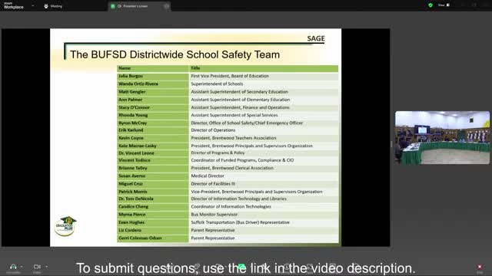The height and width of the screenshot is (276, 492).
Task: Click the 'SAGE' label on the slide
Action: point(316,38)
